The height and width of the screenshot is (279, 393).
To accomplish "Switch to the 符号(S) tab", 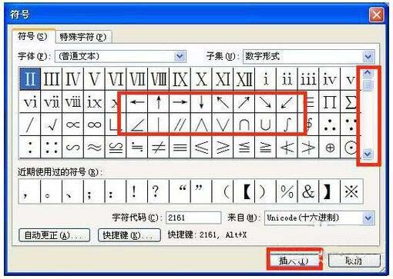I will point(33,37).
